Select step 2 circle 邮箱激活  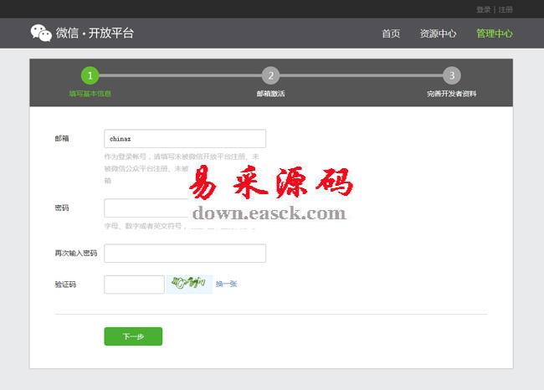[271, 75]
